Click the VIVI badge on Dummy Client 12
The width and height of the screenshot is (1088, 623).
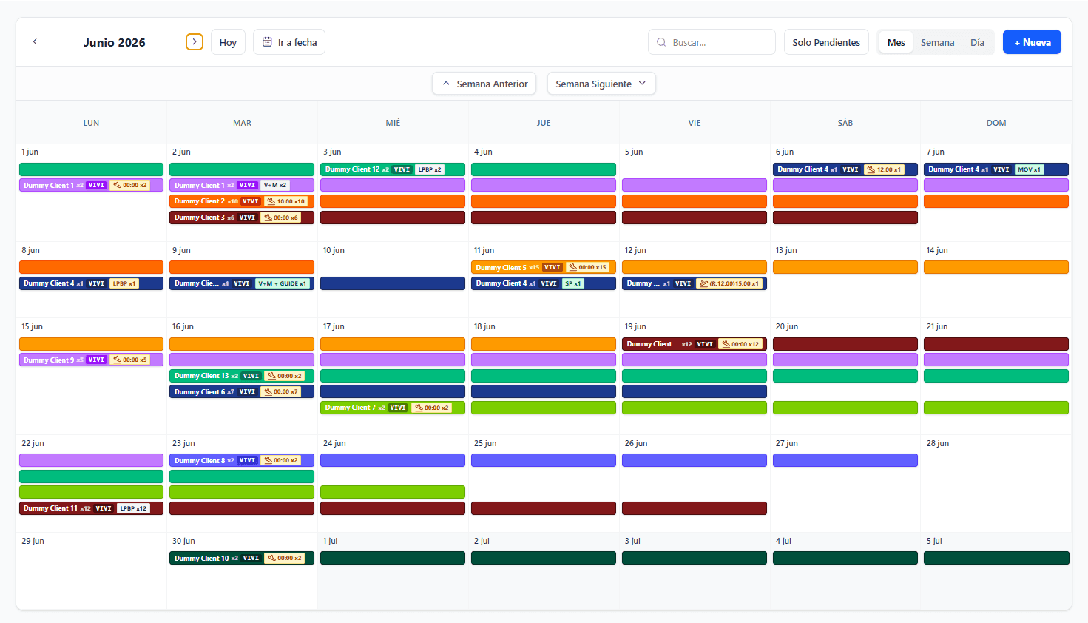(x=402, y=169)
